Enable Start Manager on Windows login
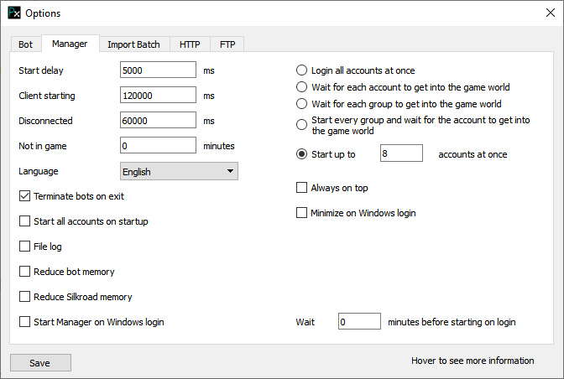 pos(25,322)
